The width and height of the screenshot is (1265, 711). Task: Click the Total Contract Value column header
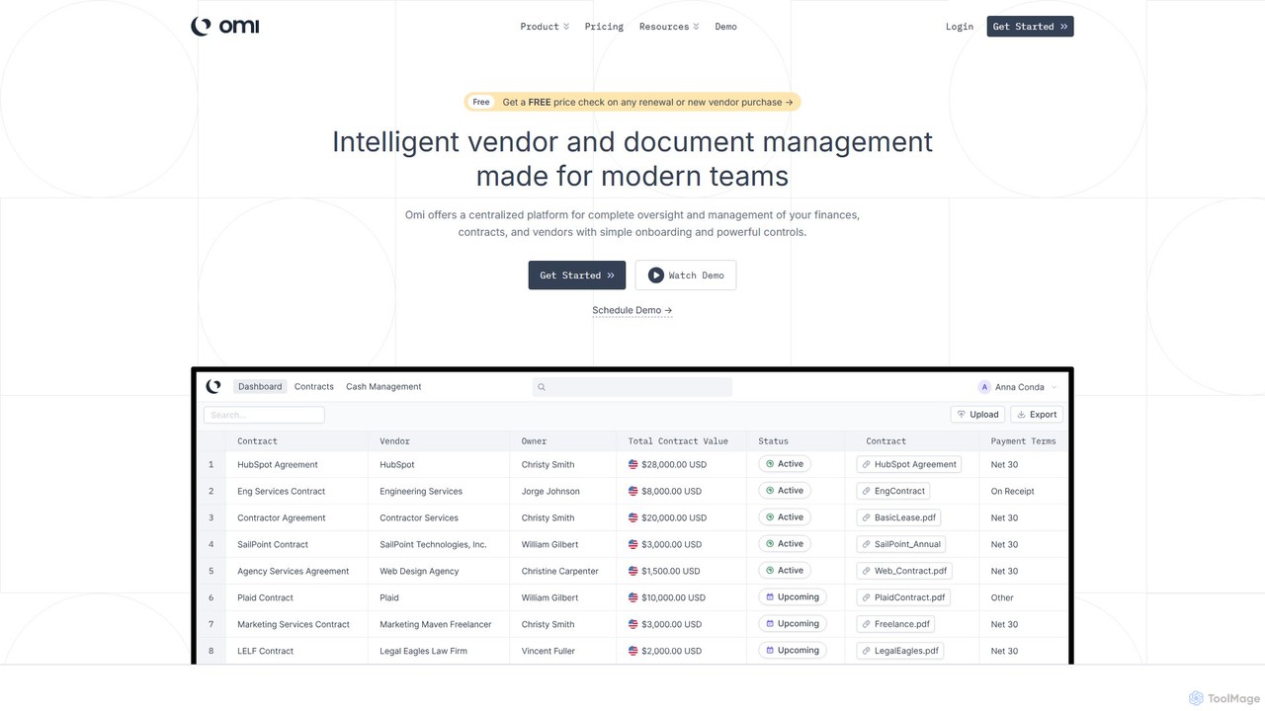[678, 441]
